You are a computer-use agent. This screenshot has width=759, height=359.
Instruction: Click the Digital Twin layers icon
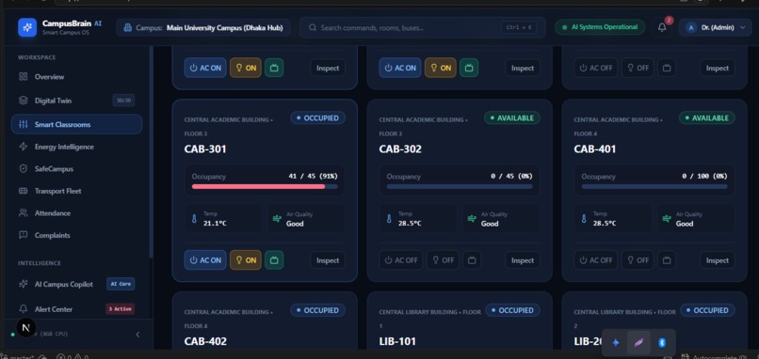pos(24,101)
